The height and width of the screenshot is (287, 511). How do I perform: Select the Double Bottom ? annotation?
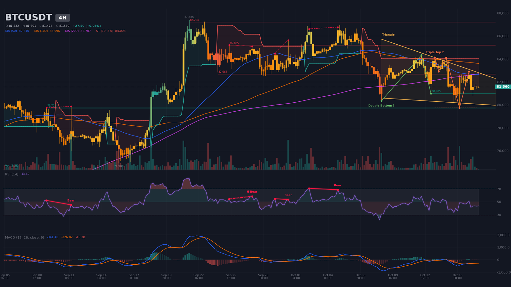coord(381,106)
